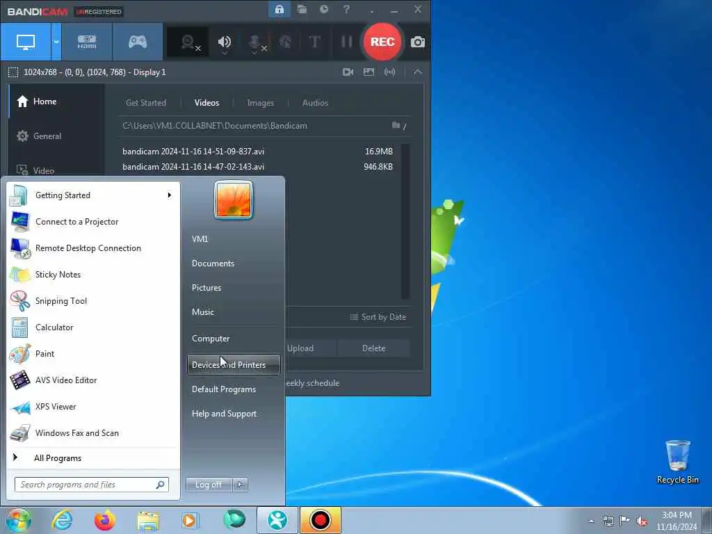Switch to HDMI device recording mode
Viewport: 712px width, 534px height.
point(87,42)
